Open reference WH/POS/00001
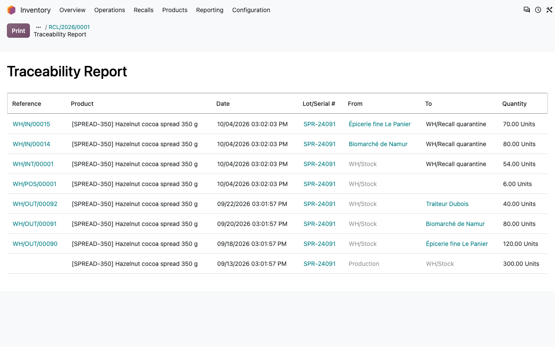This screenshot has width=555, height=347. point(35,184)
